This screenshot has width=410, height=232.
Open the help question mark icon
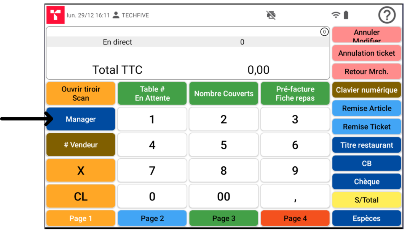(387, 15)
